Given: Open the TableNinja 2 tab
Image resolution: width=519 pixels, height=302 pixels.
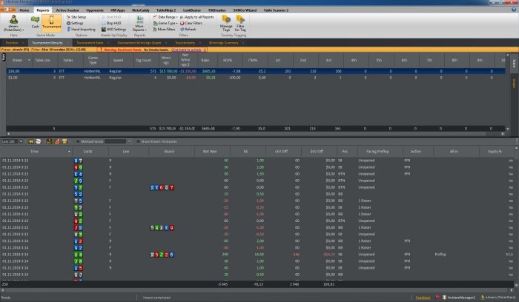Looking at the screenshot, I should tap(166, 10).
